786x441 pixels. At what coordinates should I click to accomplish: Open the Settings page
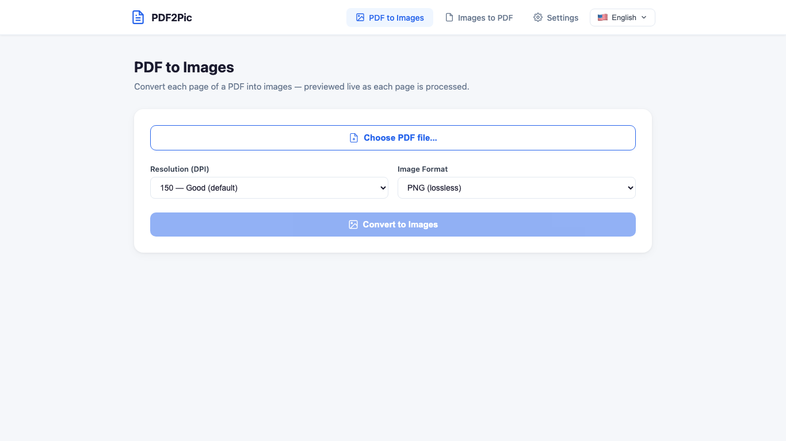(x=556, y=17)
